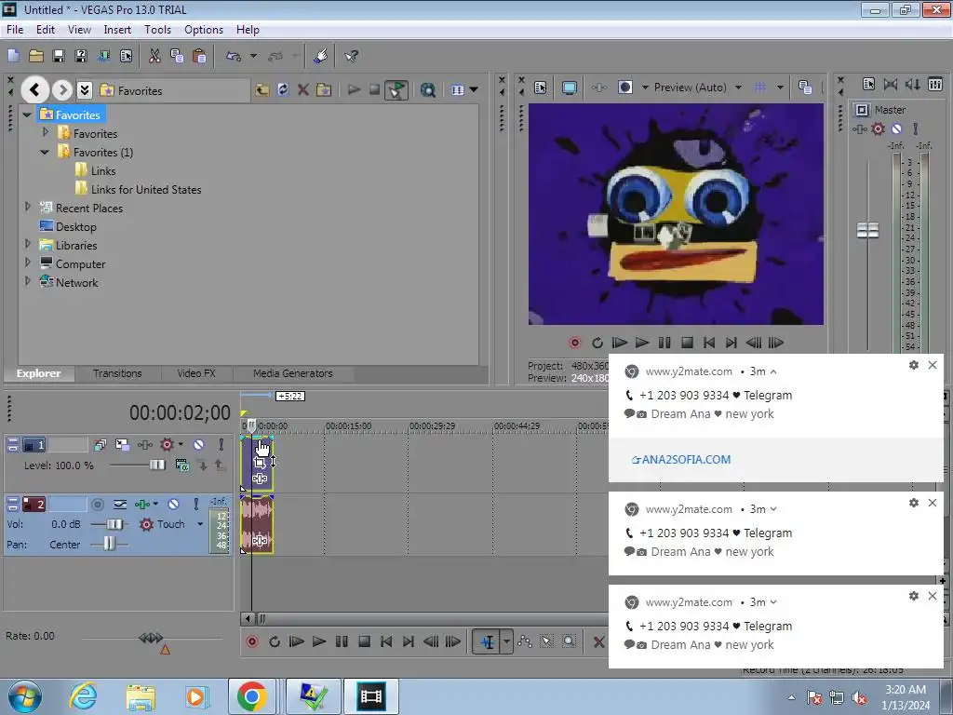The width and height of the screenshot is (953, 715).
Task: Open the Insert menu
Action: pos(117,29)
